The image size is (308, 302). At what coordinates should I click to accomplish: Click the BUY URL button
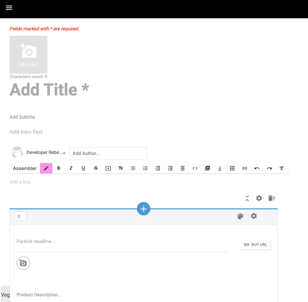(x=256, y=245)
